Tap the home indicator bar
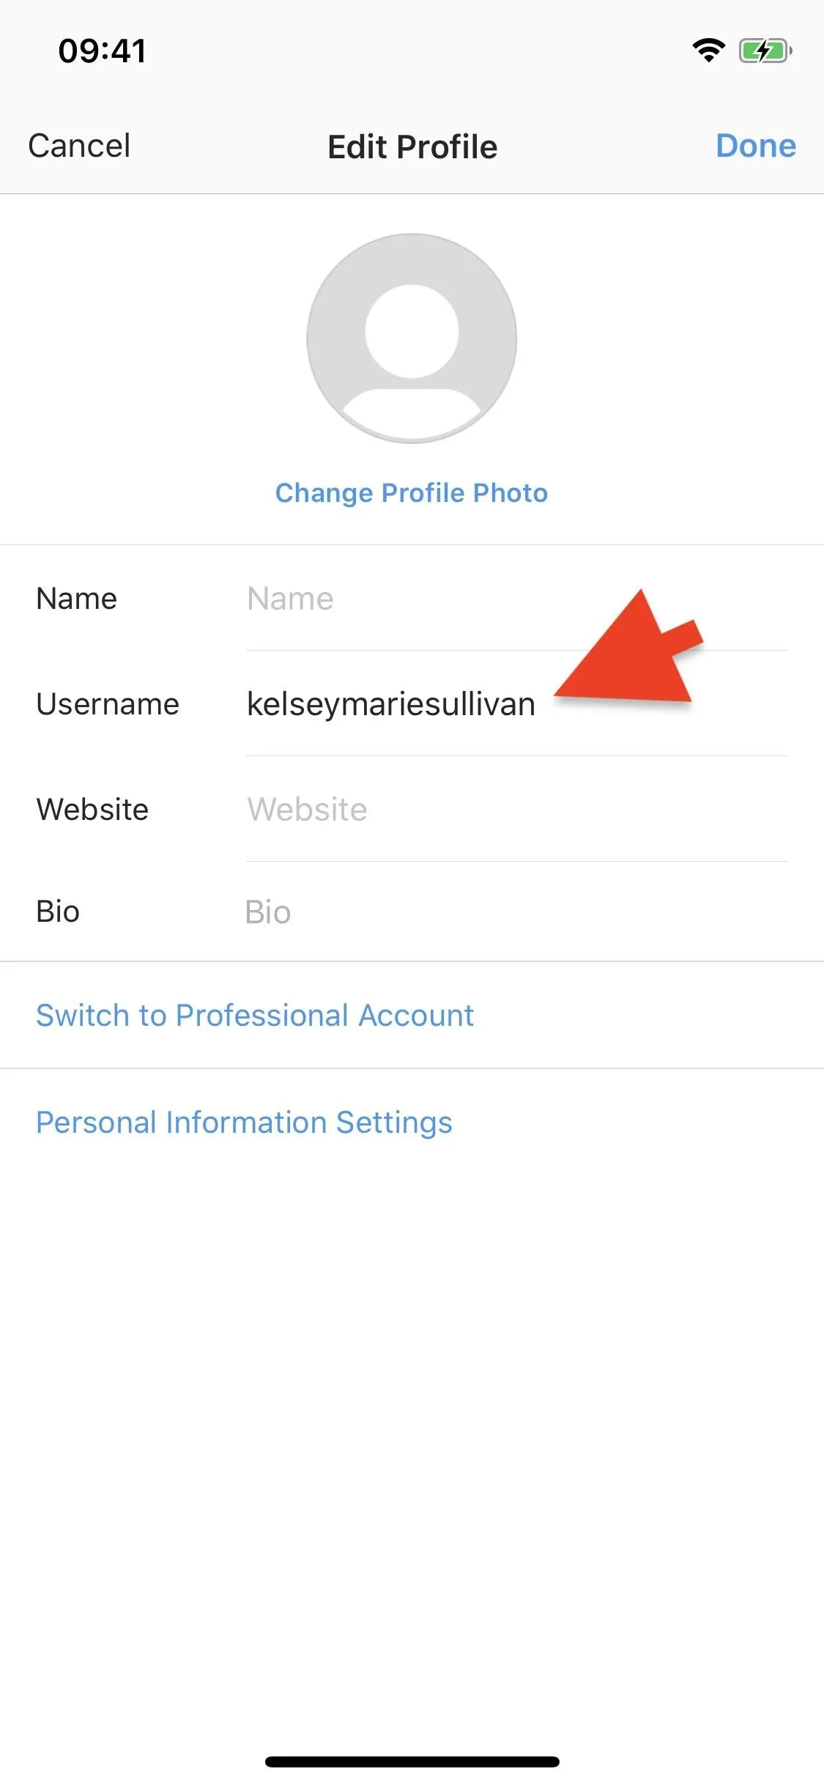This screenshot has height=1785, width=824. coord(412,1762)
